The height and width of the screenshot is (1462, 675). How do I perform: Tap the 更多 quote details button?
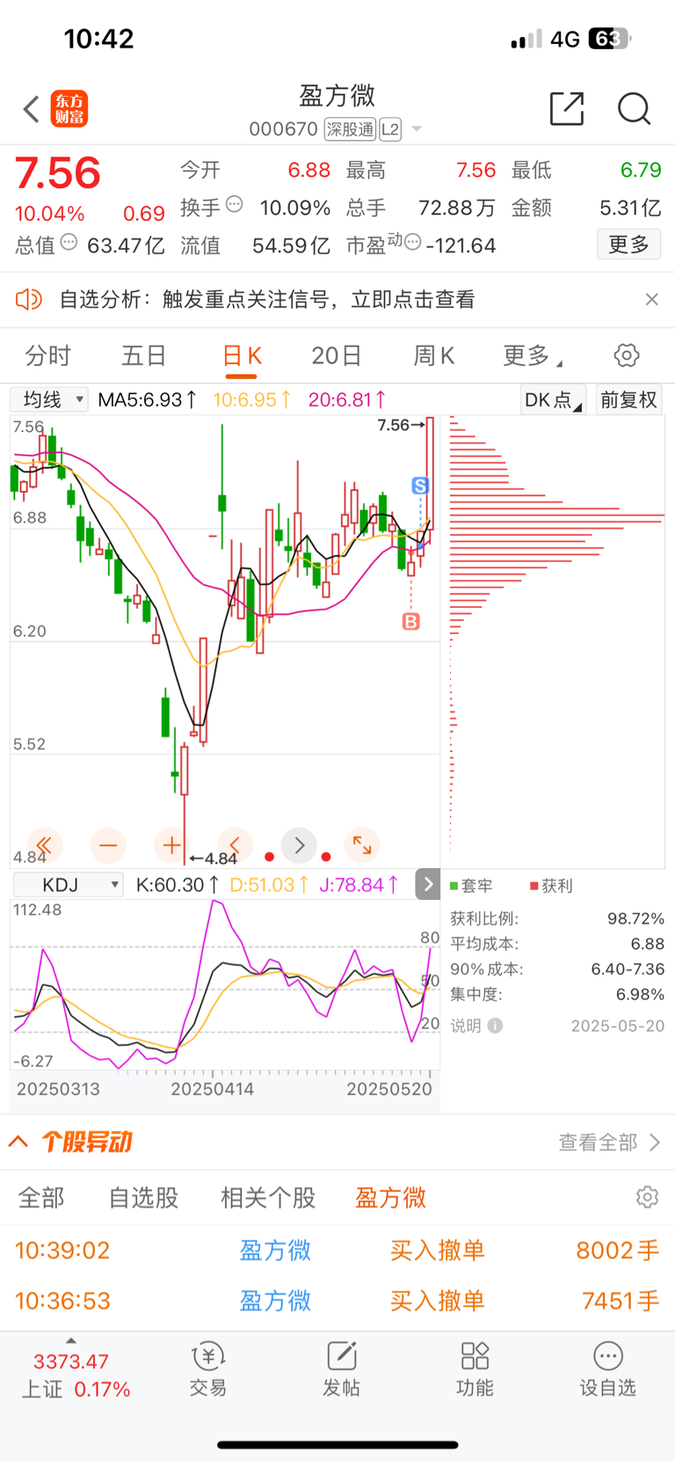(x=629, y=244)
